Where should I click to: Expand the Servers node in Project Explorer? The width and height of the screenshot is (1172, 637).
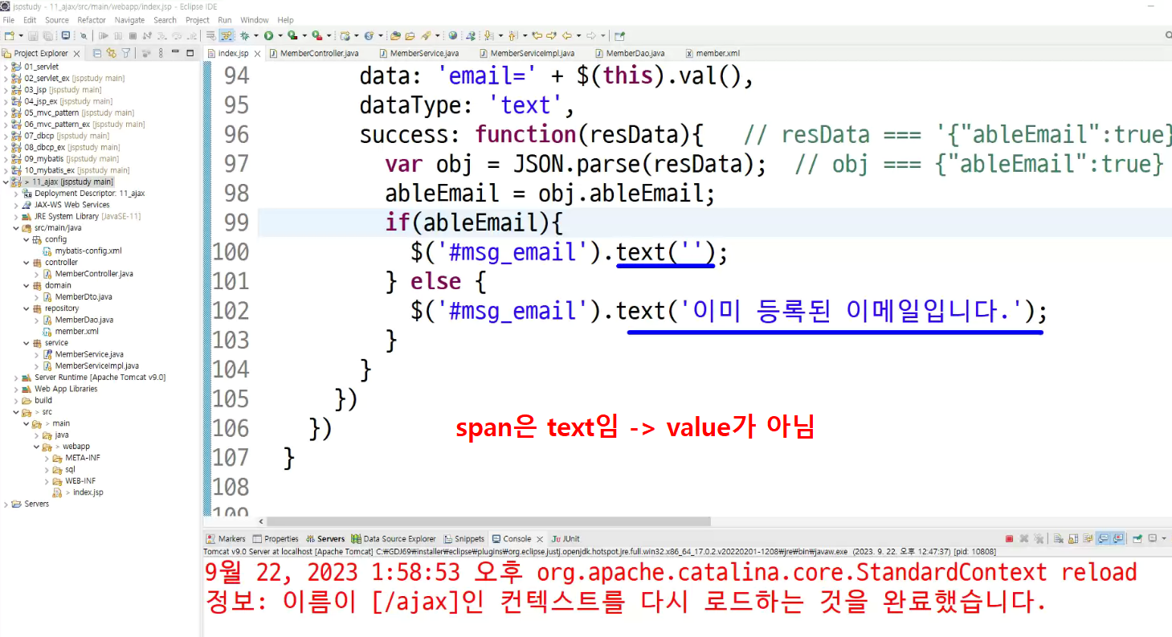pyautogui.click(x=6, y=504)
